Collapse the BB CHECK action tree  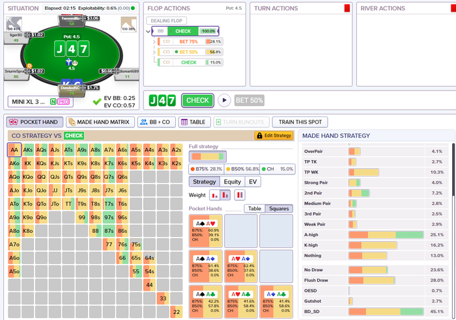(148, 31)
